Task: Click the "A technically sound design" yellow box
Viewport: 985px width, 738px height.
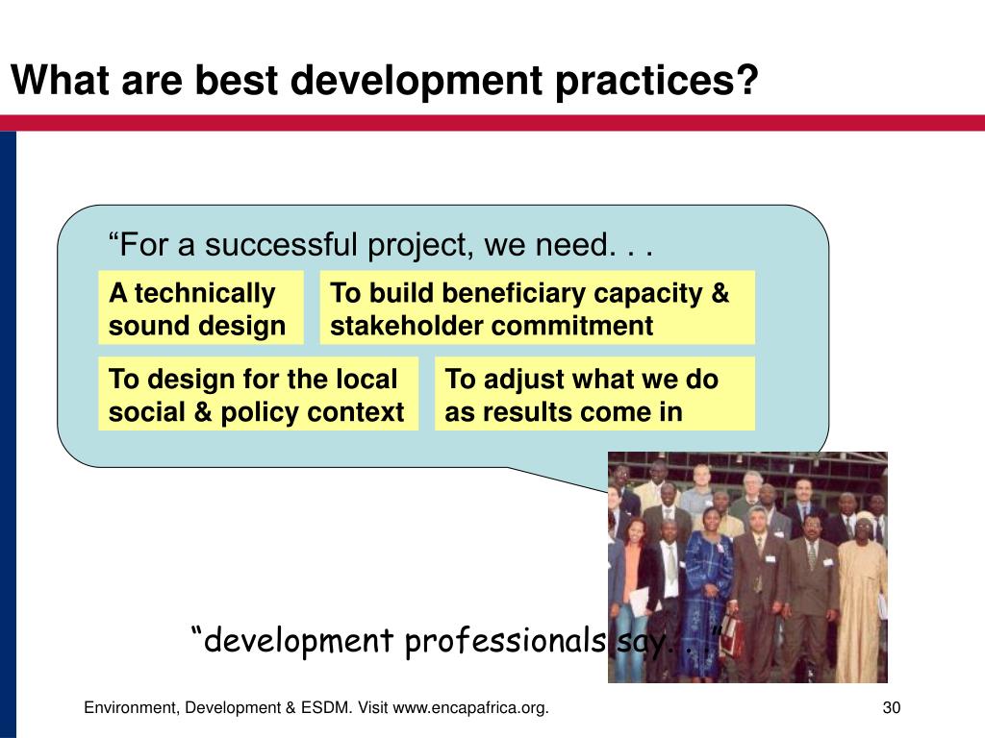Action: point(201,307)
